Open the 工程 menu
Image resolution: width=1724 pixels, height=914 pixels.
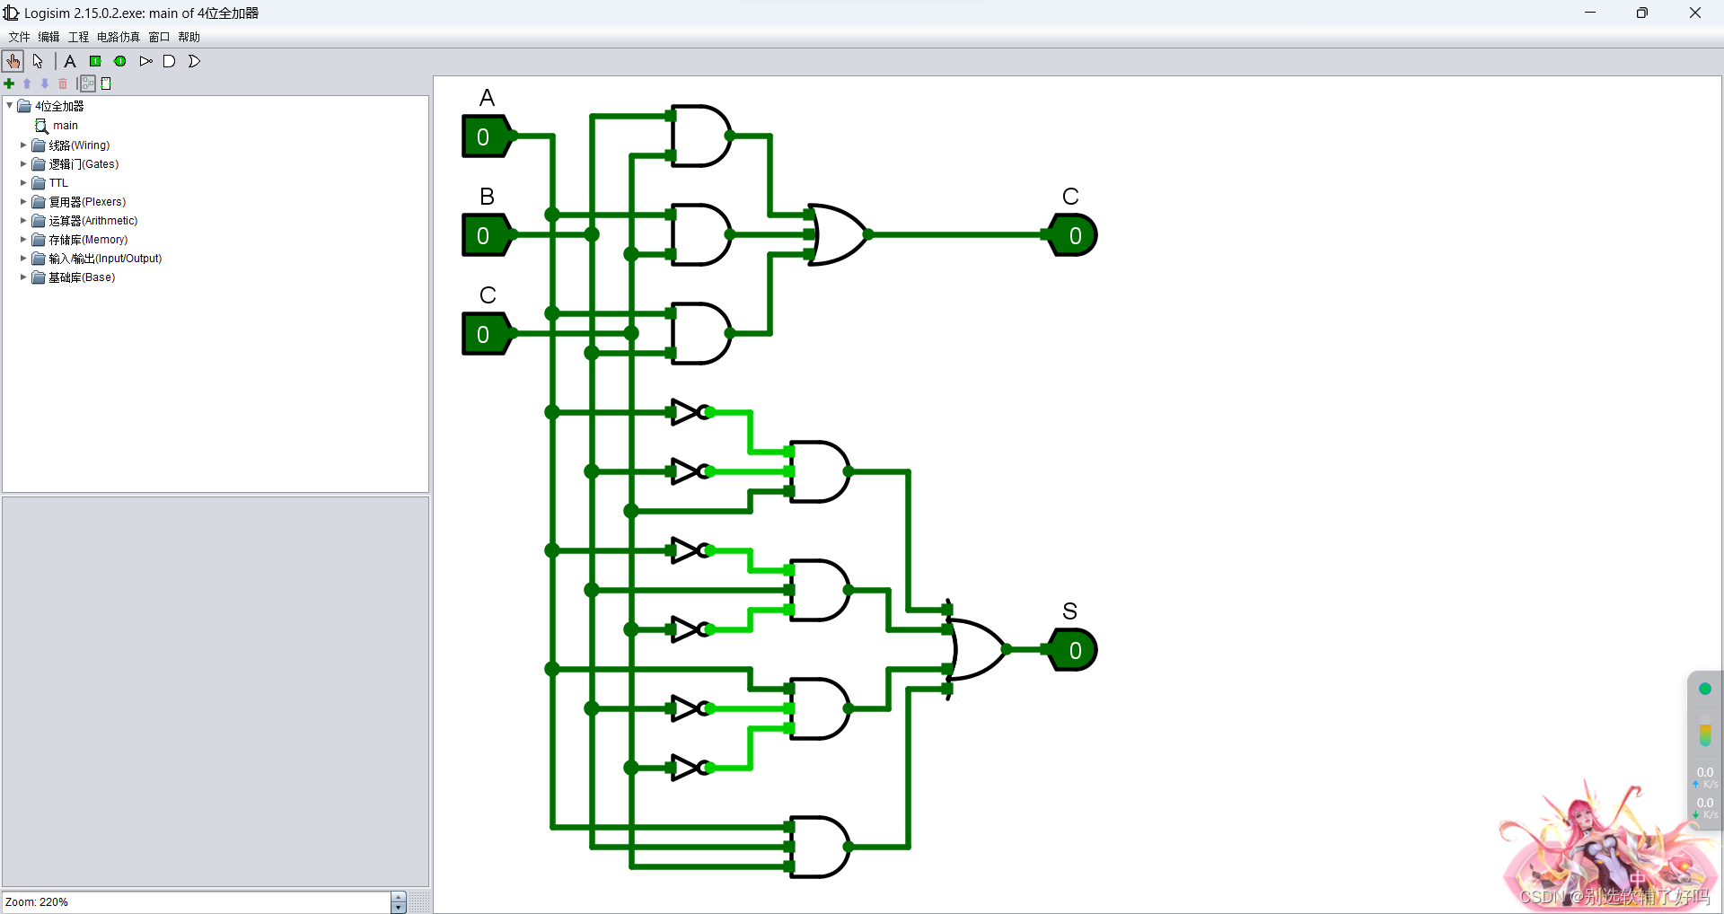point(78,37)
